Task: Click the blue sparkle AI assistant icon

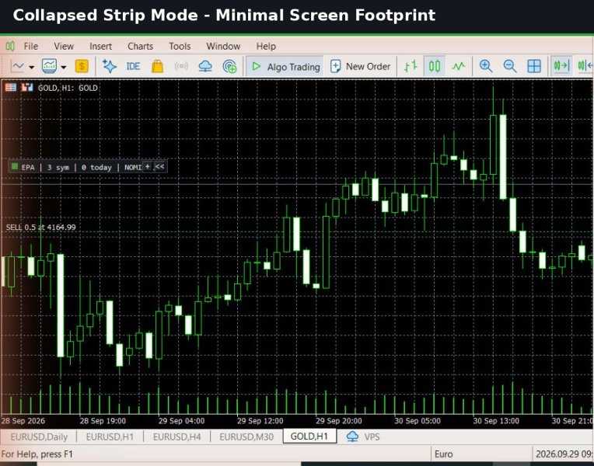Action: [110, 66]
